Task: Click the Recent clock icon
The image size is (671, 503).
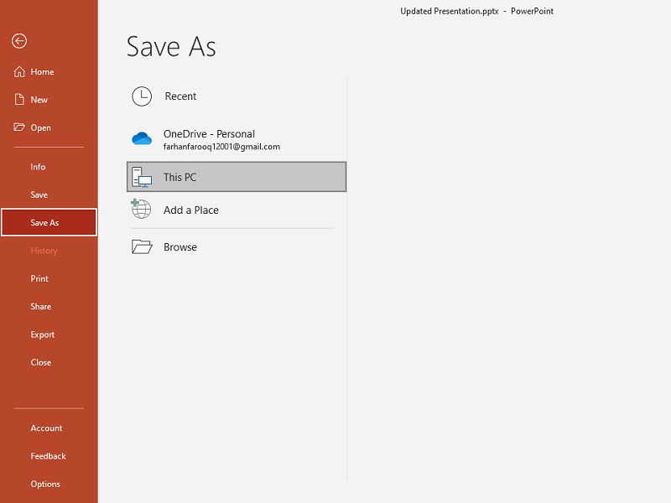Action: 142,96
